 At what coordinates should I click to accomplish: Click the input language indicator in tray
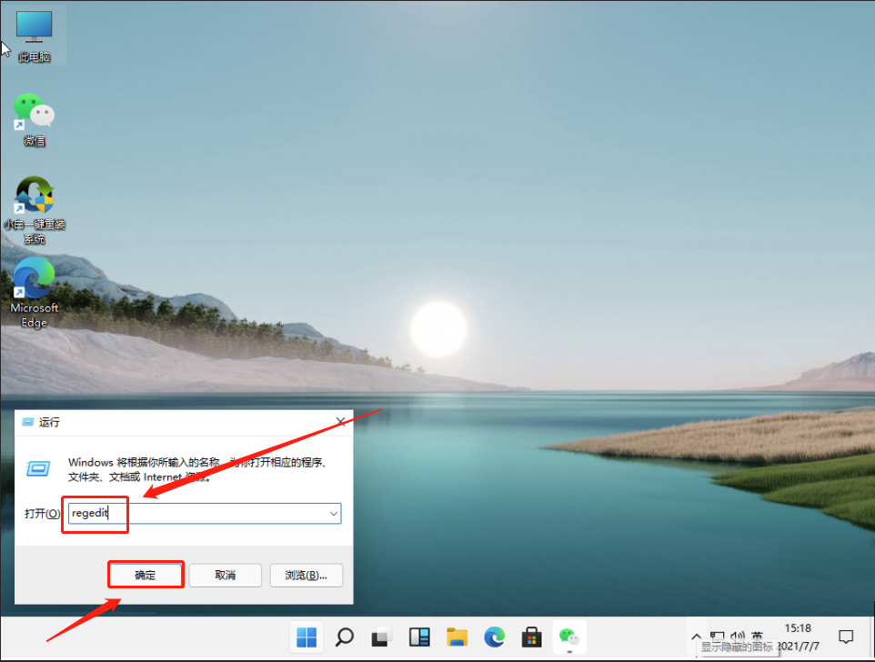click(x=758, y=636)
